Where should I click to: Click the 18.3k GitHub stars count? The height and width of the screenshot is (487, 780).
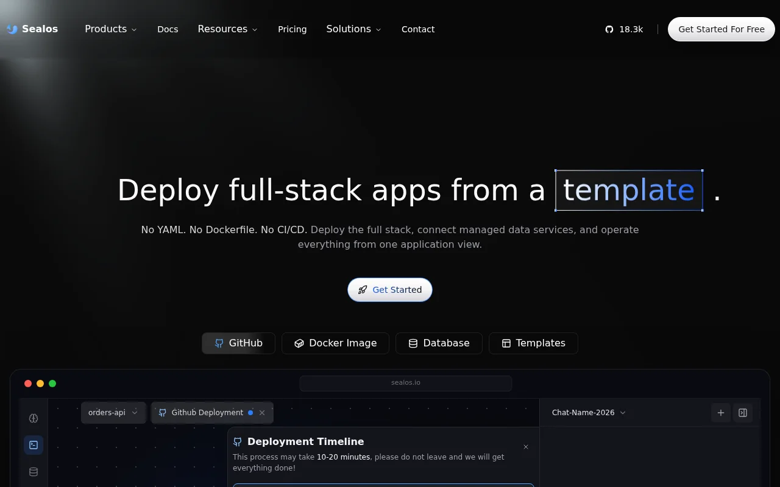[631, 29]
